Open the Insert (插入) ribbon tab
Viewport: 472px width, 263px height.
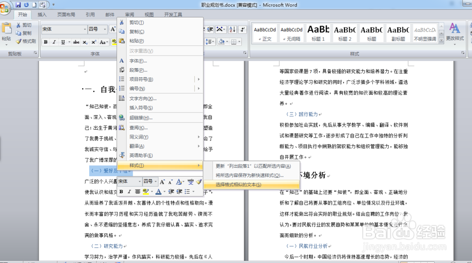click(42, 15)
